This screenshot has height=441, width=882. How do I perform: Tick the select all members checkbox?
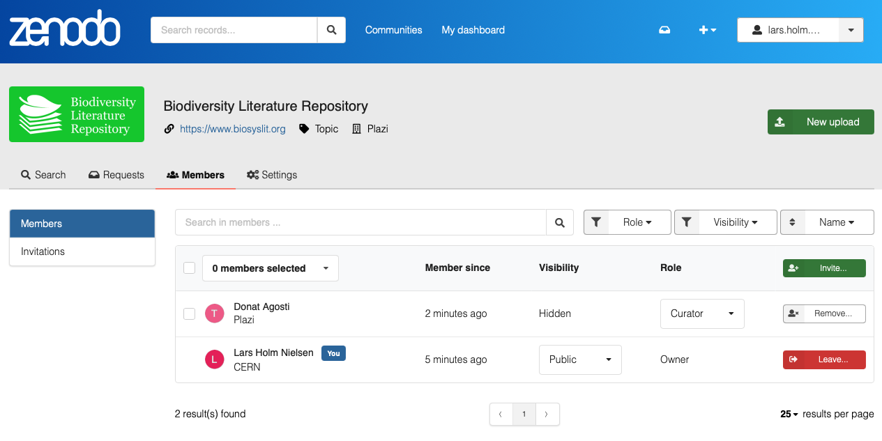(189, 268)
